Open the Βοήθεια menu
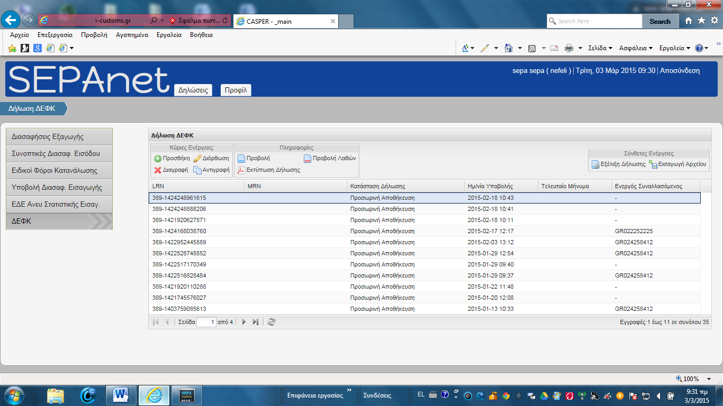The height and width of the screenshot is (406, 723). tap(201, 35)
